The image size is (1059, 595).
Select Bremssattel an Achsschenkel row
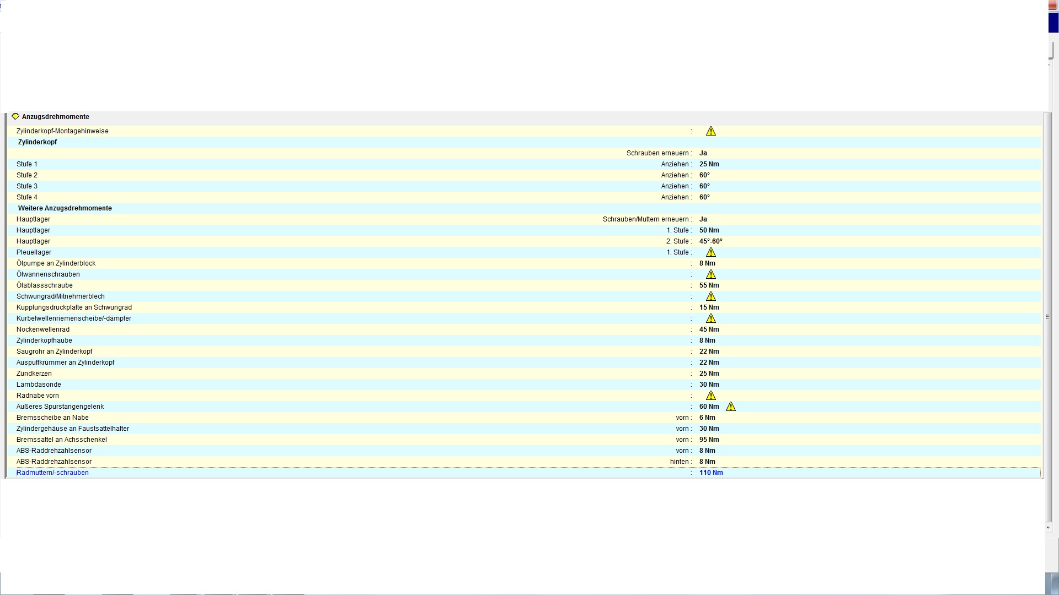pos(62,440)
